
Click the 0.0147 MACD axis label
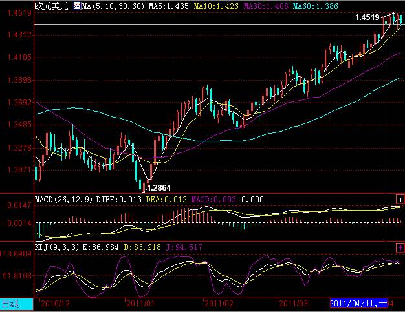19,205
